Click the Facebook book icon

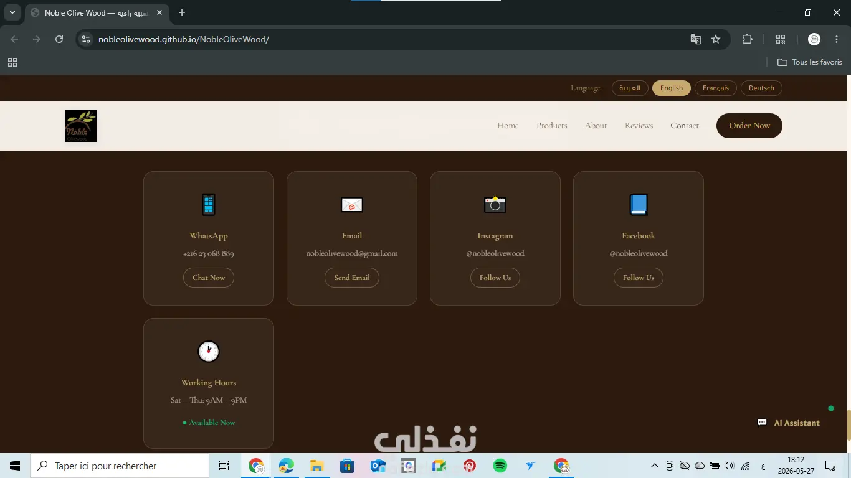639,204
